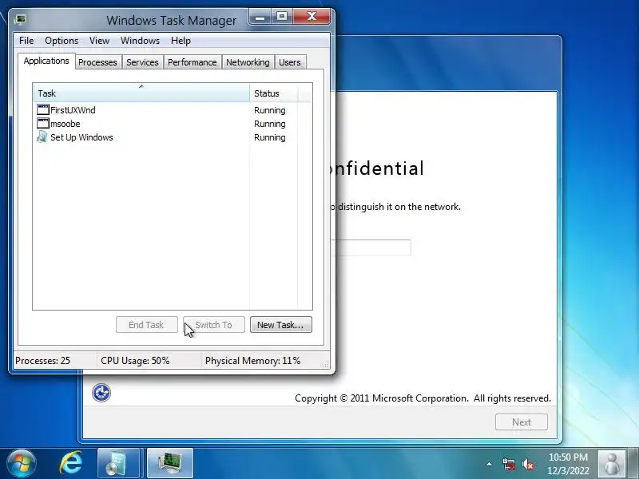The image size is (639, 479).
Task: Click the Switch To button
Action: (x=214, y=325)
